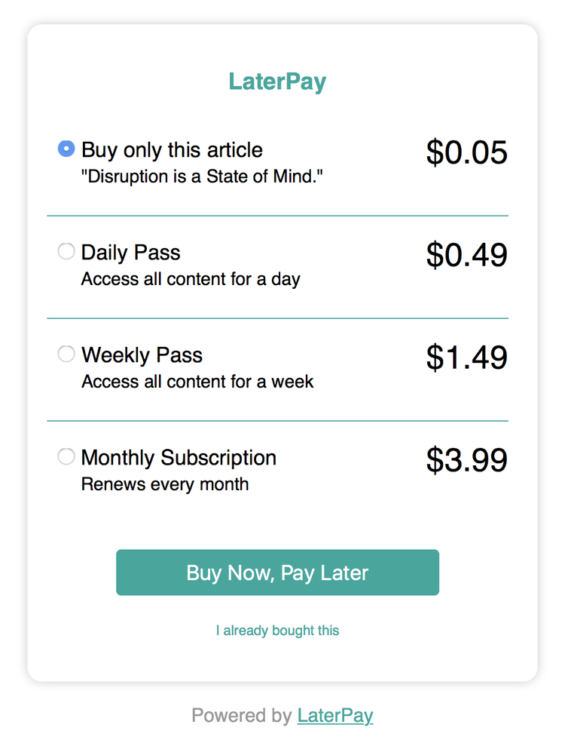Select the Weekly Pass radio button
565x752 pixels.
(66, 354)
